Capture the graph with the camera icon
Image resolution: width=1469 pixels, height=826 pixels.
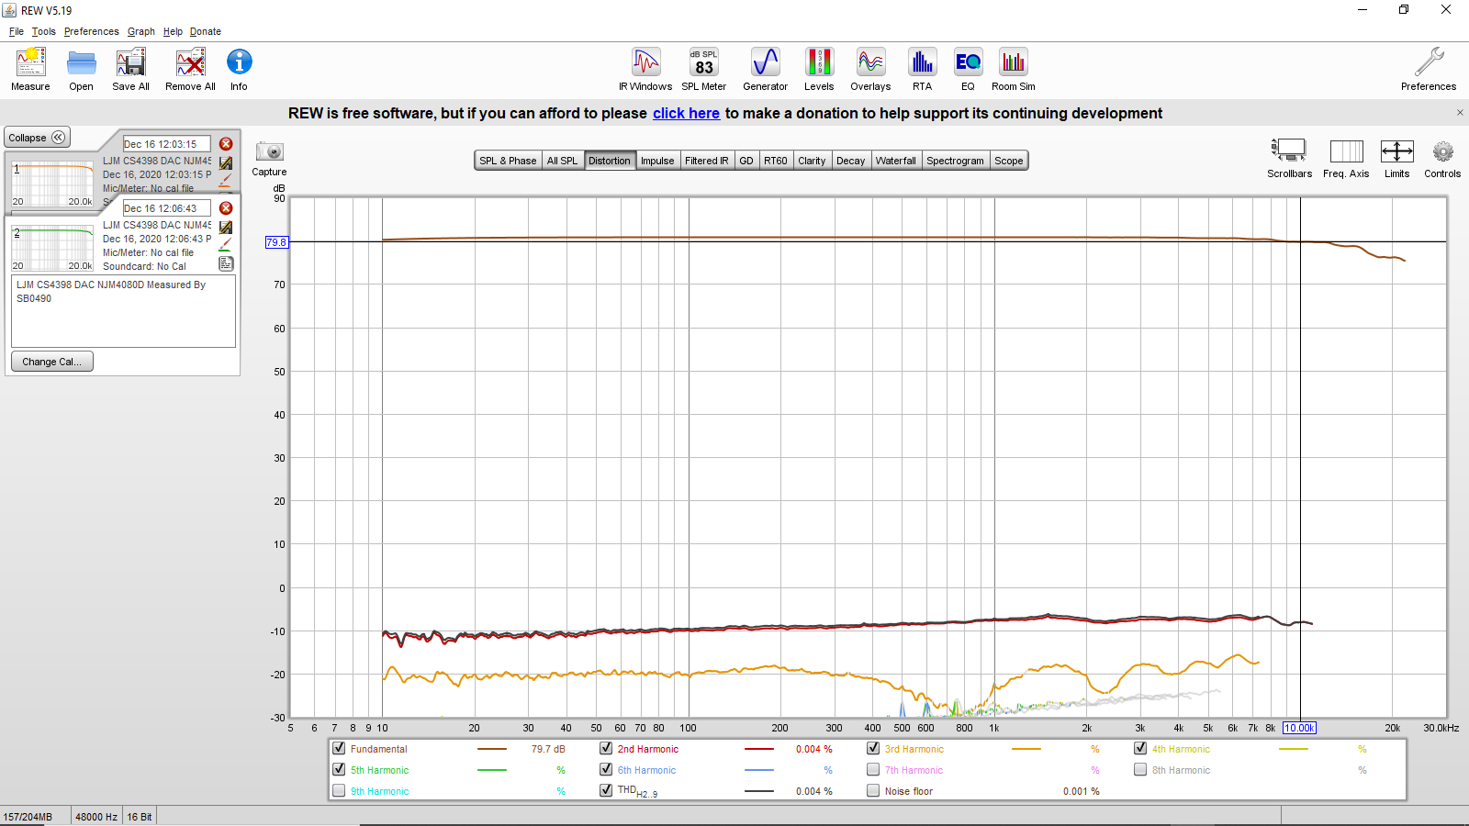269,152
